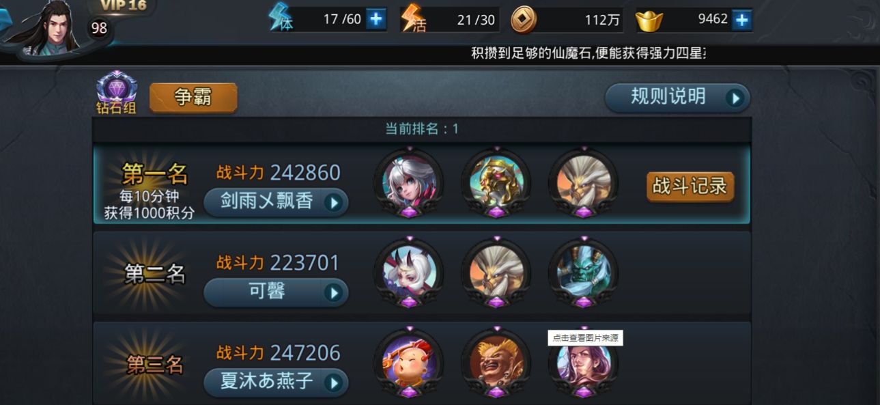Select the 争霸 tab
The height and width of the screenshot is (405, 880).
[x=193, y=98]
